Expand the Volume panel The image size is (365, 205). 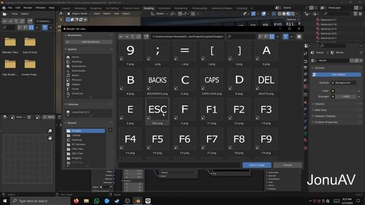click(x=319, y=104)
